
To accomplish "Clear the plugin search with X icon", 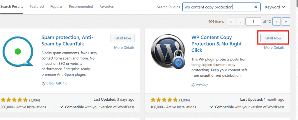I will click(256, 7).
